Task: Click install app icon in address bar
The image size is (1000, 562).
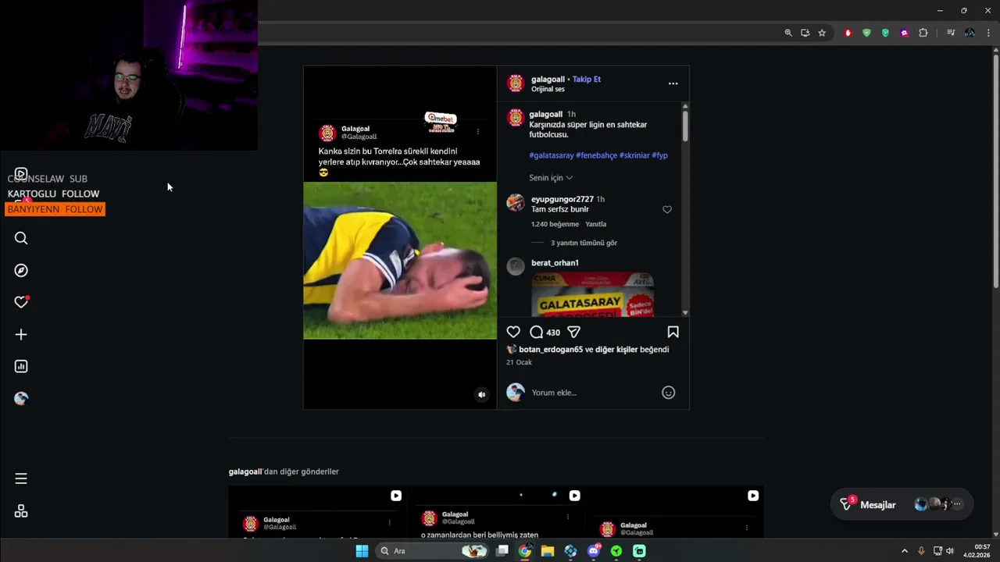Action: pyautogui.click(x=805, y=33)
